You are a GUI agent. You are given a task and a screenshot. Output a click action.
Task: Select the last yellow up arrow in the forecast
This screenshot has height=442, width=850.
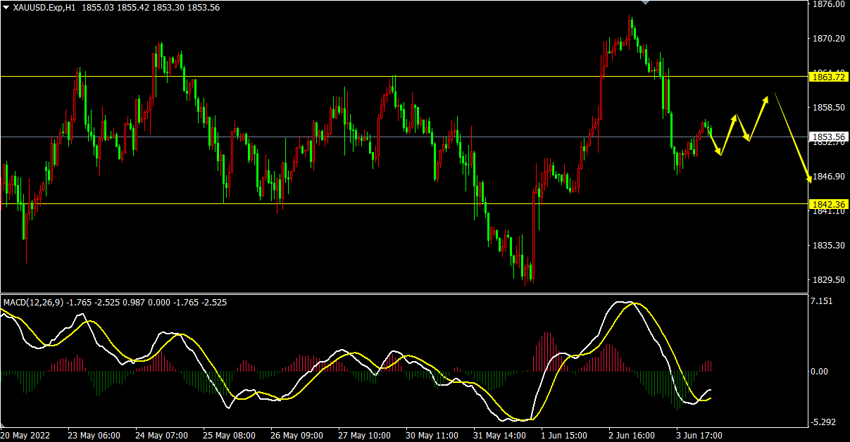coord(758,118)
